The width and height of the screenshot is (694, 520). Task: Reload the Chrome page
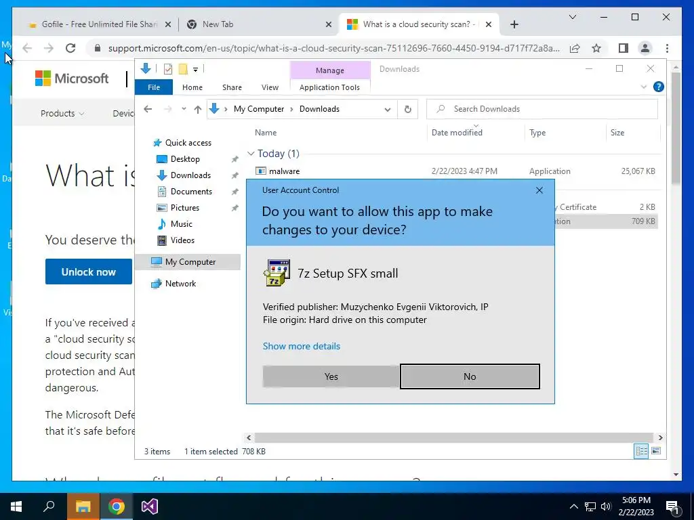[x=70, y=48]
